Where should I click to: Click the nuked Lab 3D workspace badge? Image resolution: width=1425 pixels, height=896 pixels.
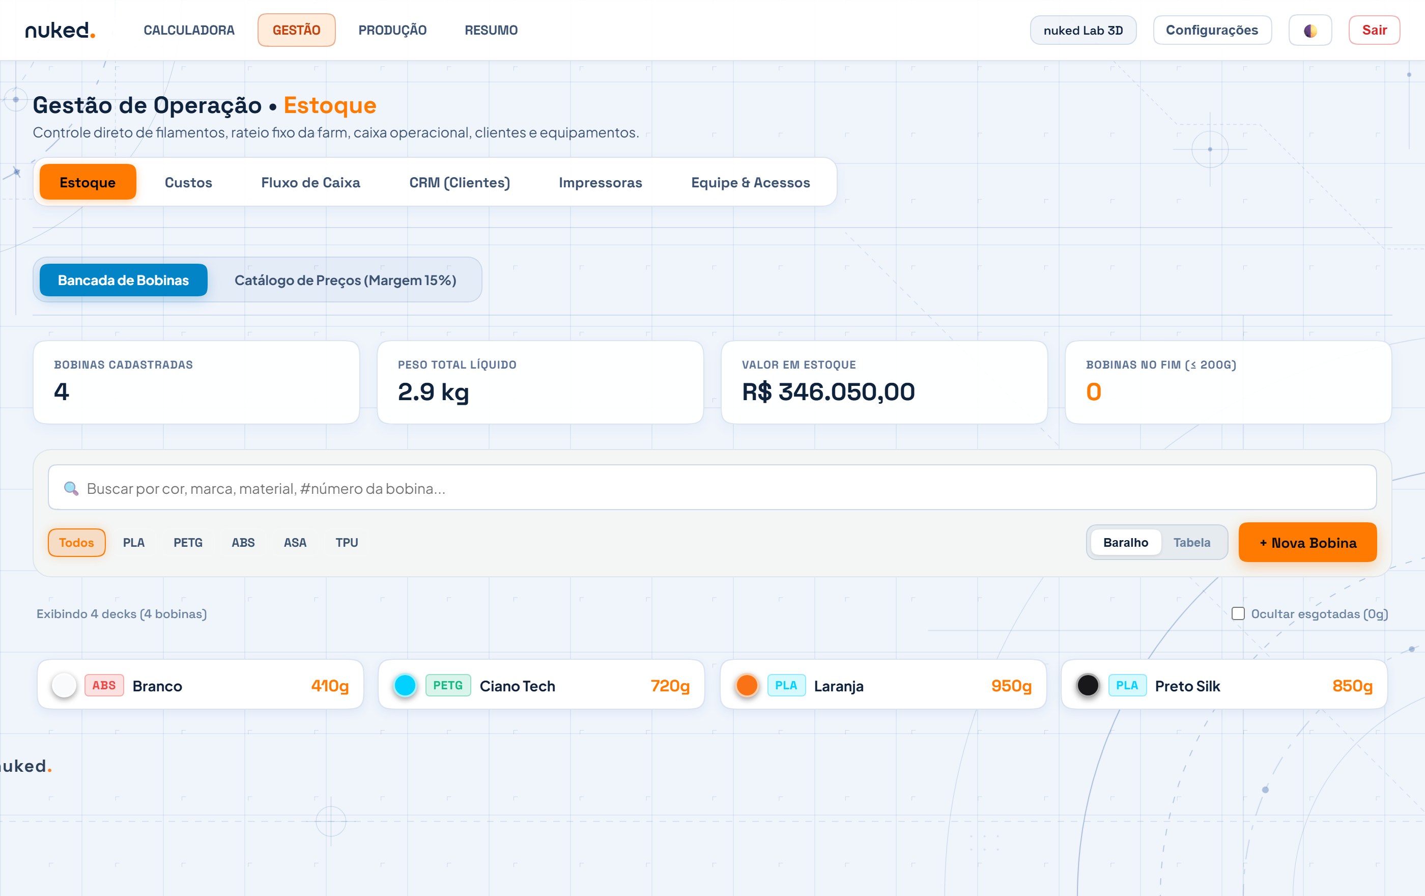tap(1083, 30)
